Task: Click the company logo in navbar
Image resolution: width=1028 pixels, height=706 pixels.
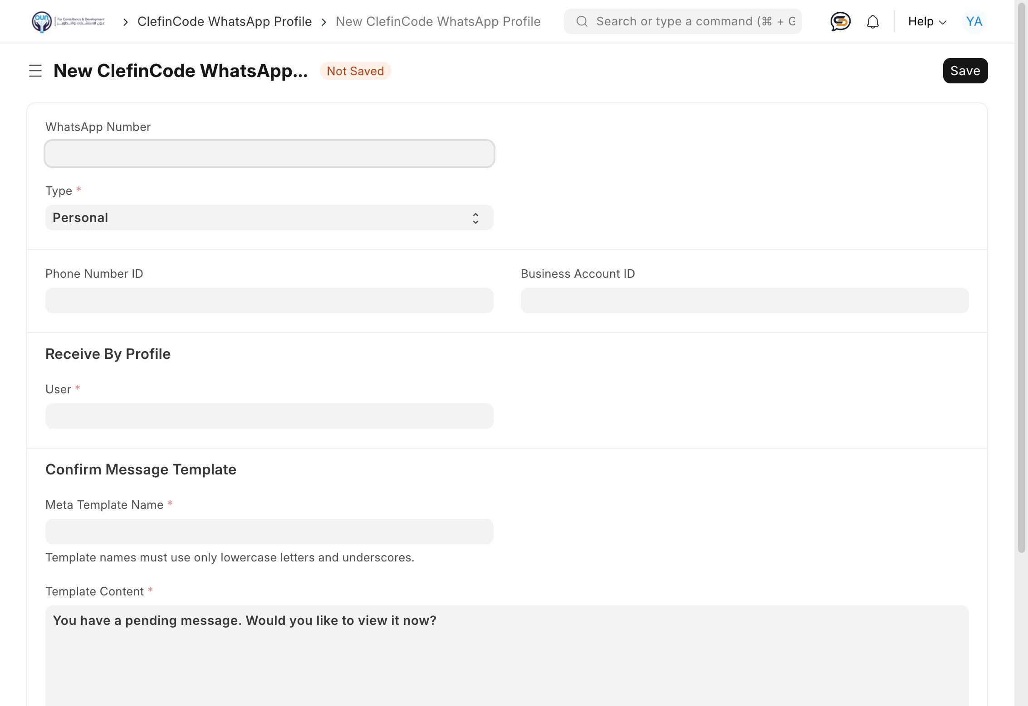Action: [68, 21]
